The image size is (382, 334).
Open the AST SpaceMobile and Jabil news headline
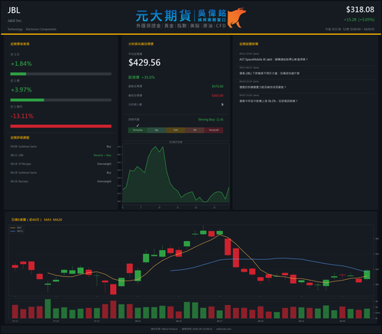click(x=274, y=59)
